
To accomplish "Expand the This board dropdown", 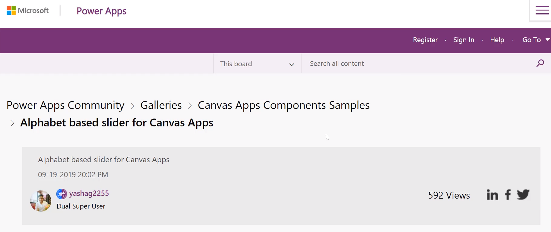I will point(257,63).
